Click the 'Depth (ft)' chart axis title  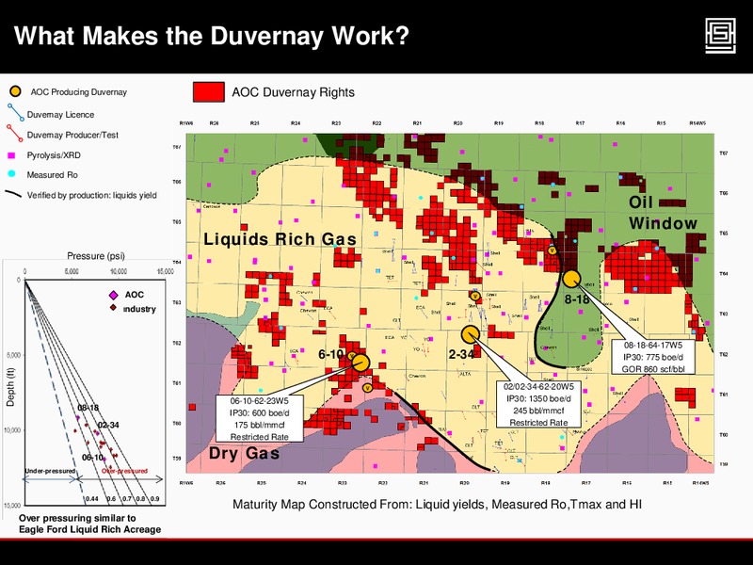click(x=10, y=387)
